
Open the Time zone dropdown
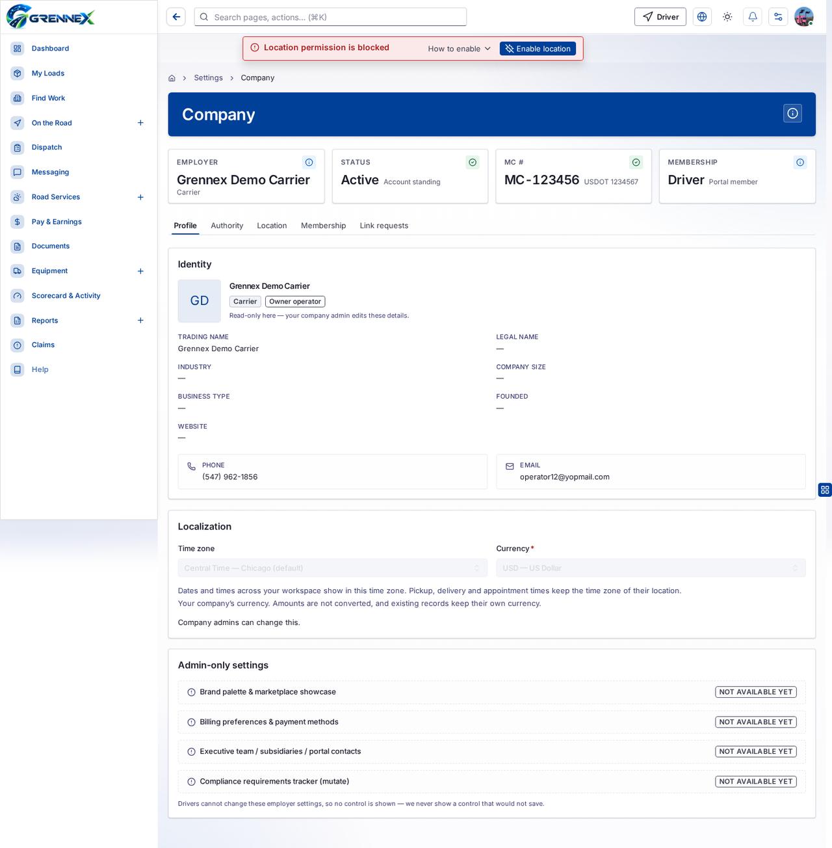pos(333,568)
